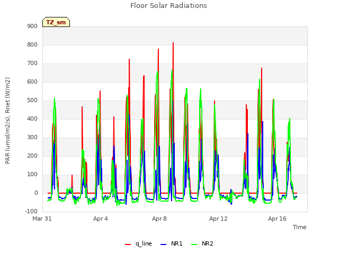Click the 500 y-axis tick label
This screenshot has width=339, height=254.
[32, 101]
